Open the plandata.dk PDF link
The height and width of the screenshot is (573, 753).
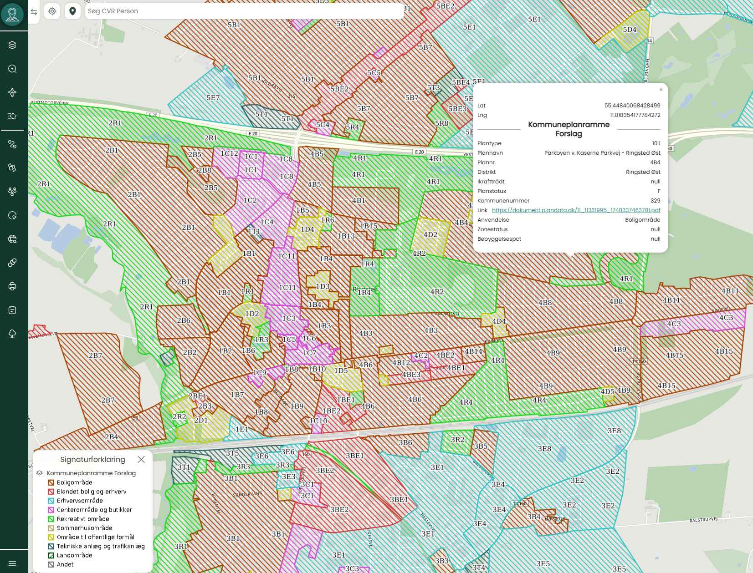point(576,210)
